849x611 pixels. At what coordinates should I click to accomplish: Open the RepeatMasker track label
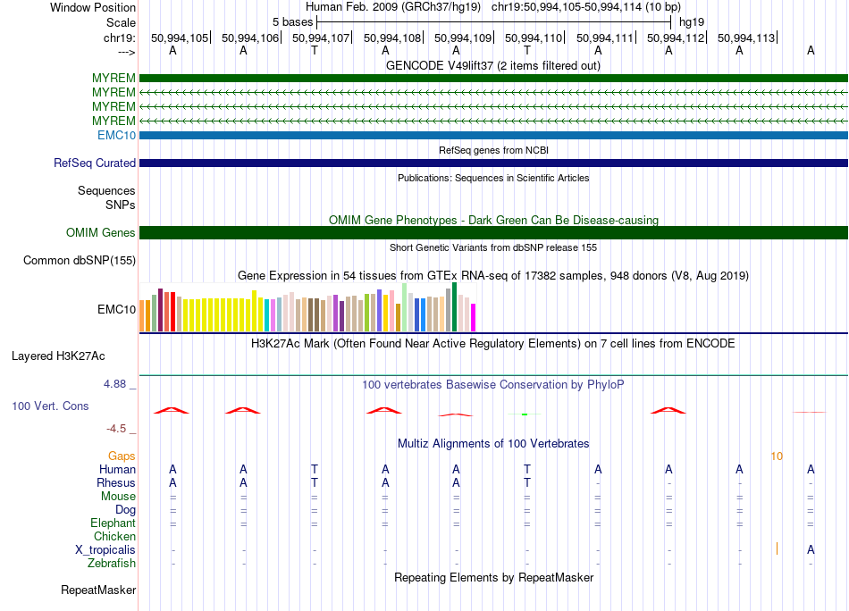[x=98, y=590]
